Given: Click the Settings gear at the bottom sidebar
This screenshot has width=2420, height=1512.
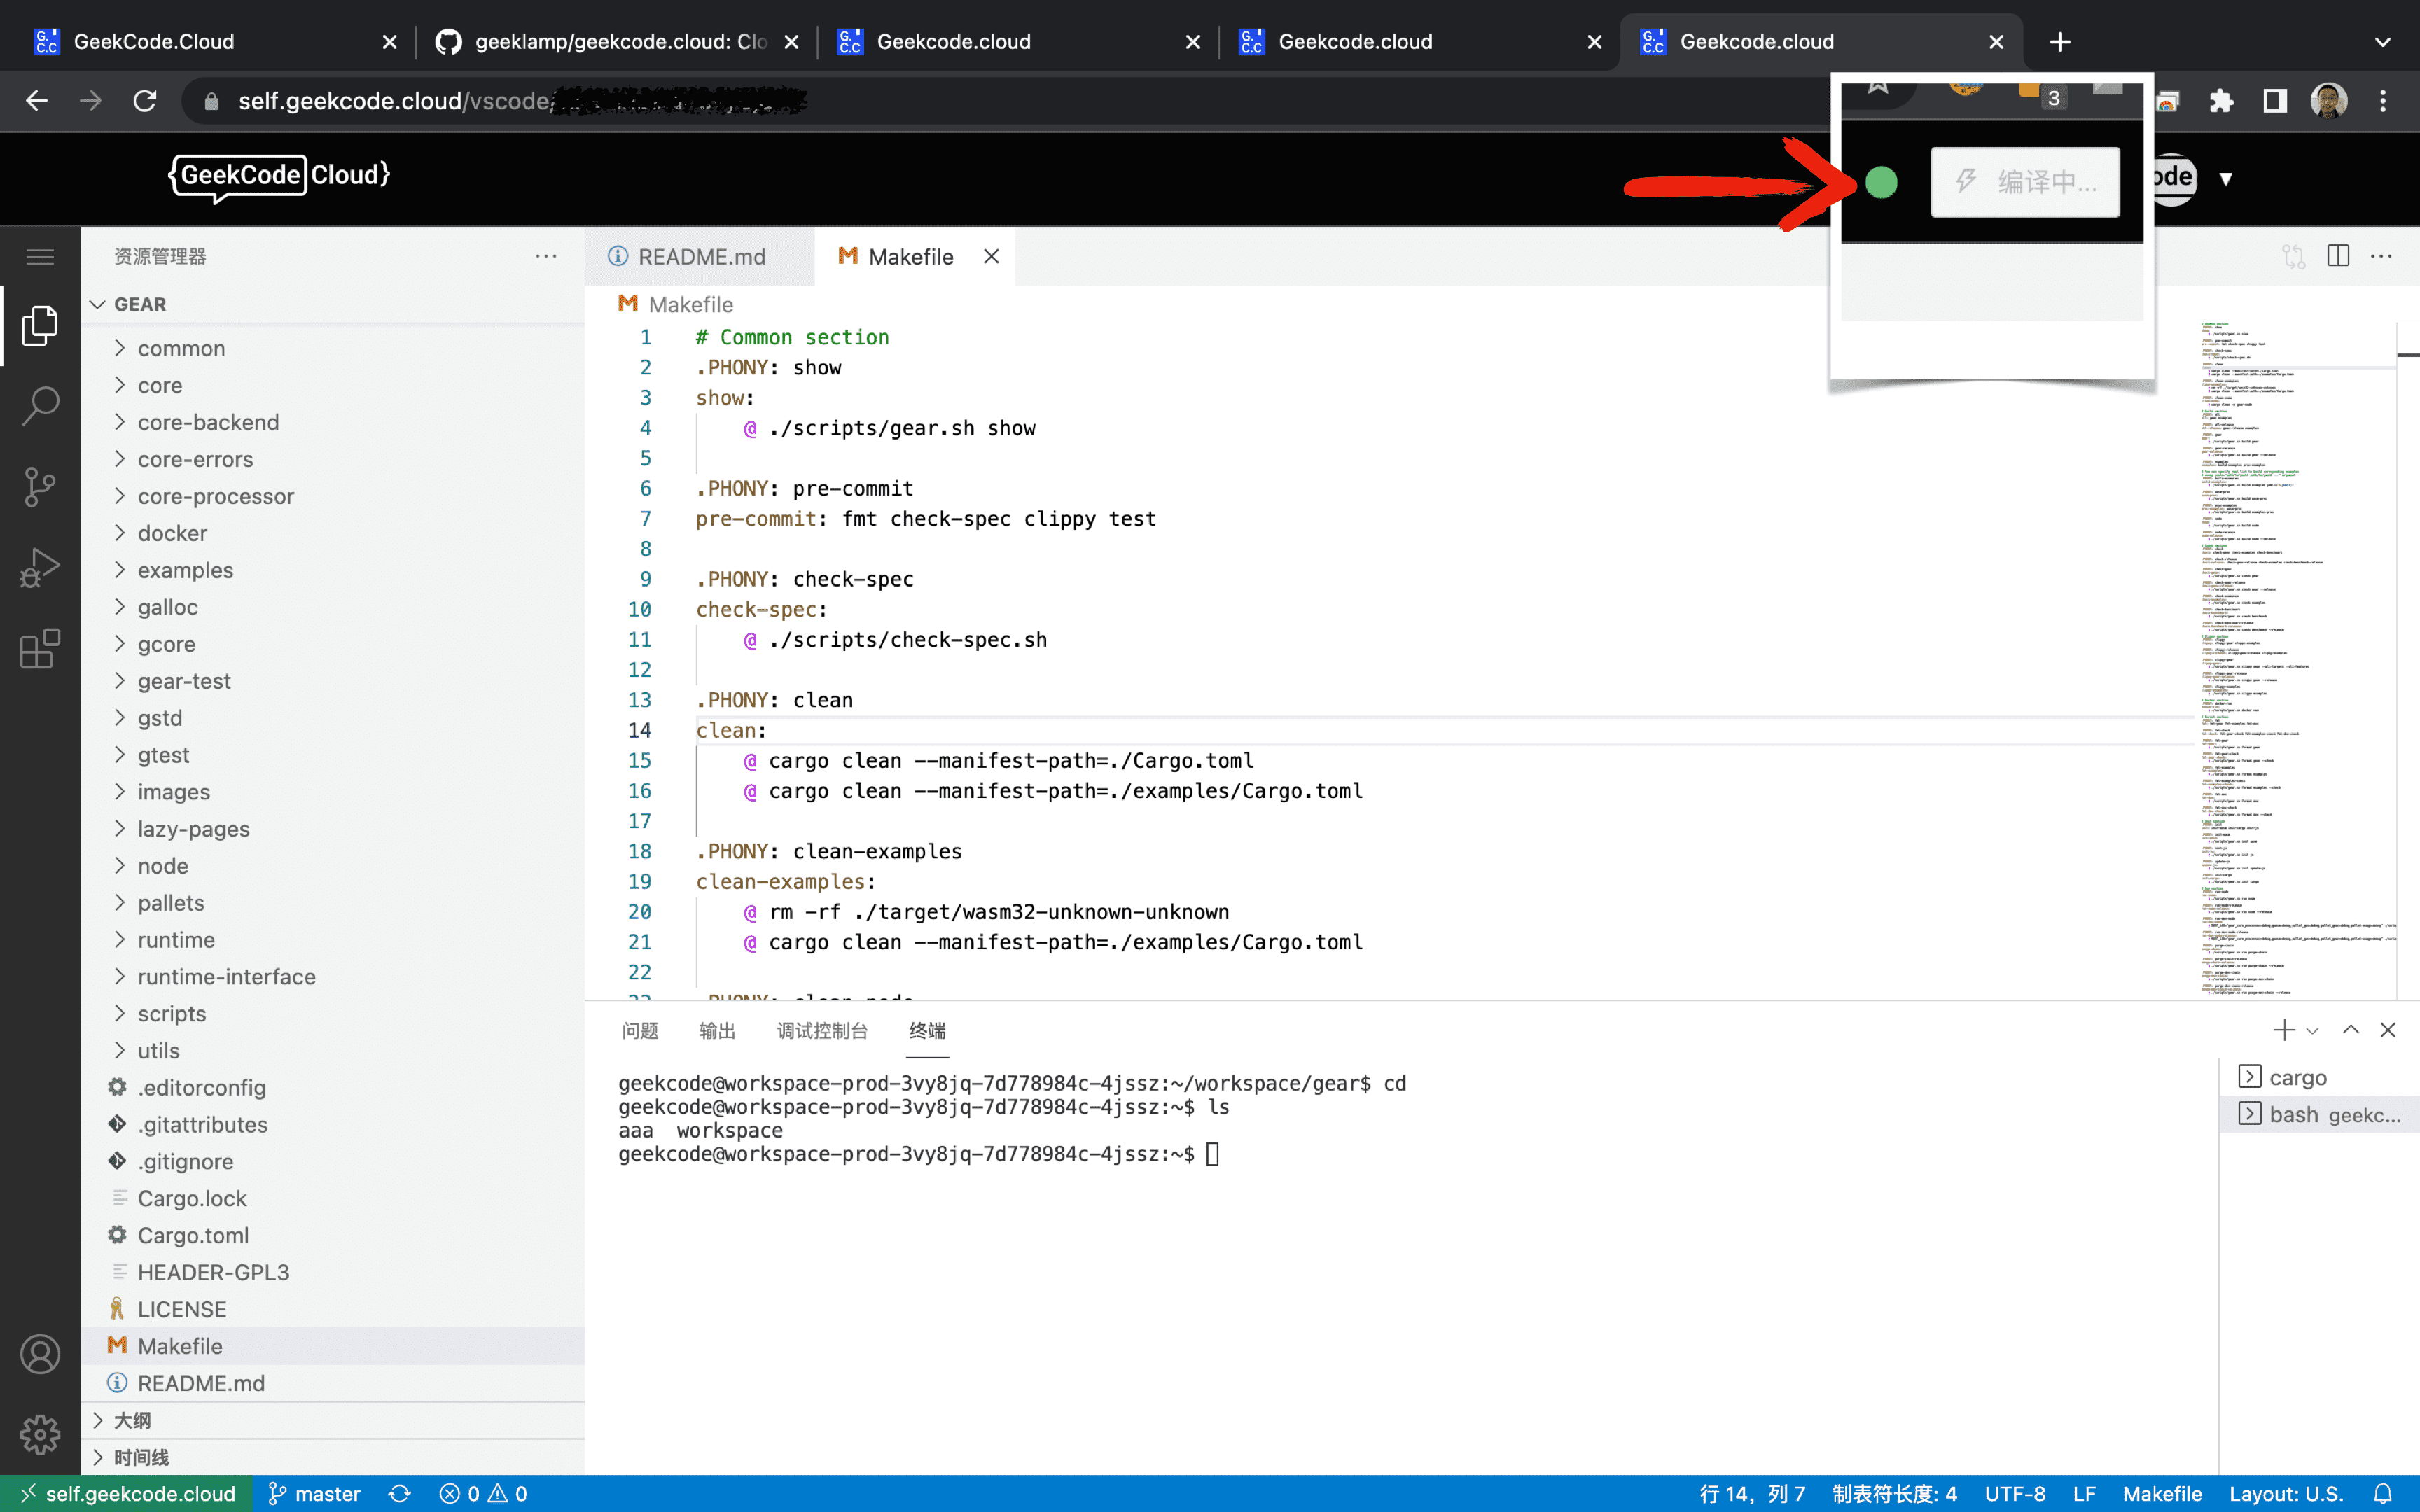Looking at the screenshot, I should (x=40, y=1434).
